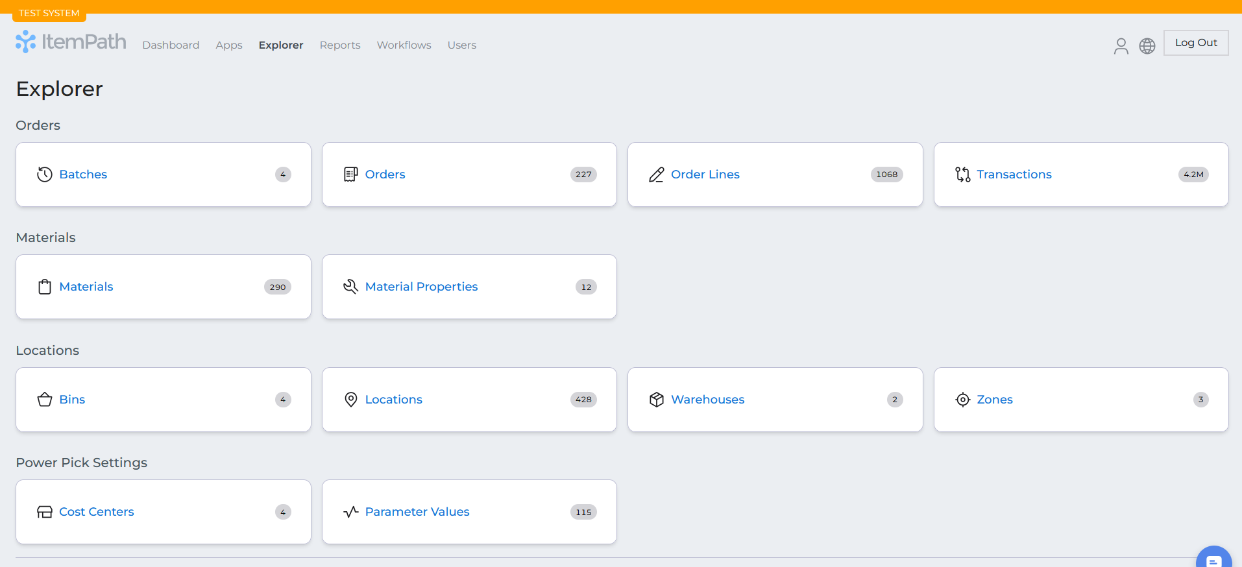The image size is (1242, 567).
Task: Click the Warehouses box icon
Action: coord(656,400)
